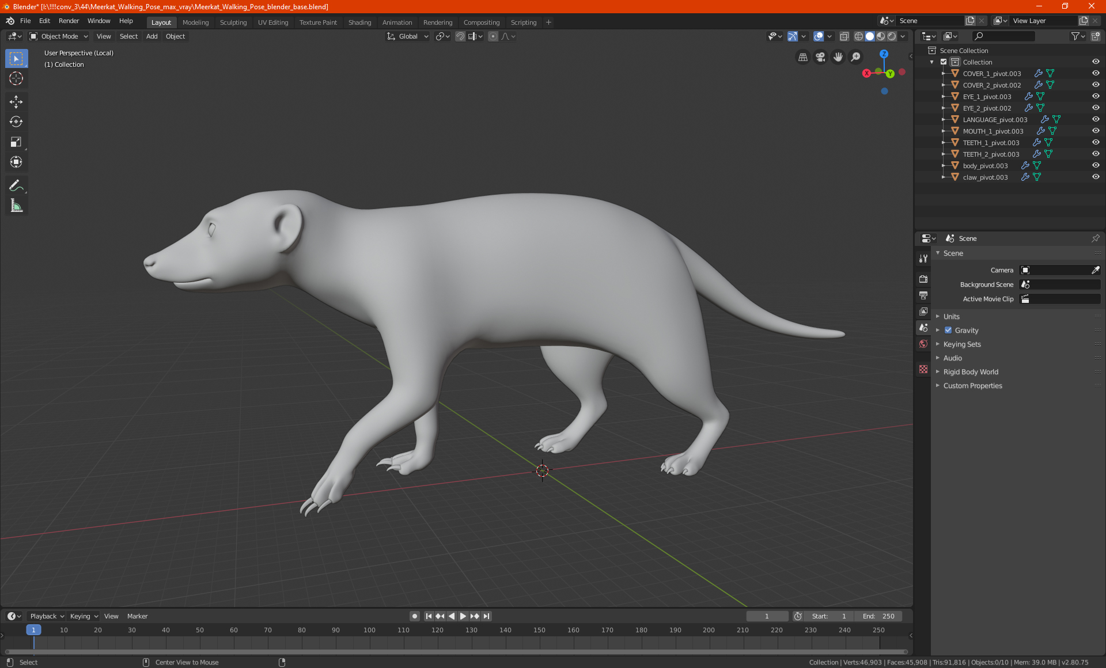The image size is (1106, 668).
Task: Uncheck Collection in outliner
Action: [944, 62]
